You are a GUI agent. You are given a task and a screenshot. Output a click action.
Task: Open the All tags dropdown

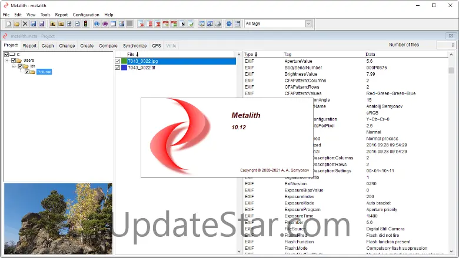(308, 24)
